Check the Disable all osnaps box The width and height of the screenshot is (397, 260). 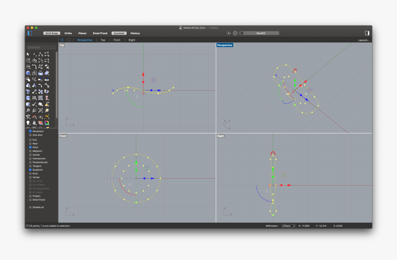pyautogui.click(x=30, y=207)
